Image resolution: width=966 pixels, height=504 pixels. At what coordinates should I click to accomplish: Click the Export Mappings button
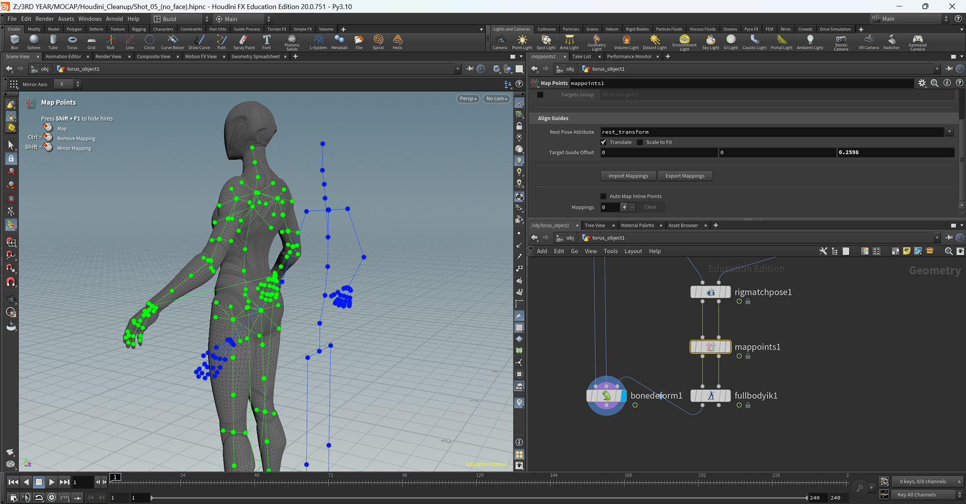coord(685,176)
